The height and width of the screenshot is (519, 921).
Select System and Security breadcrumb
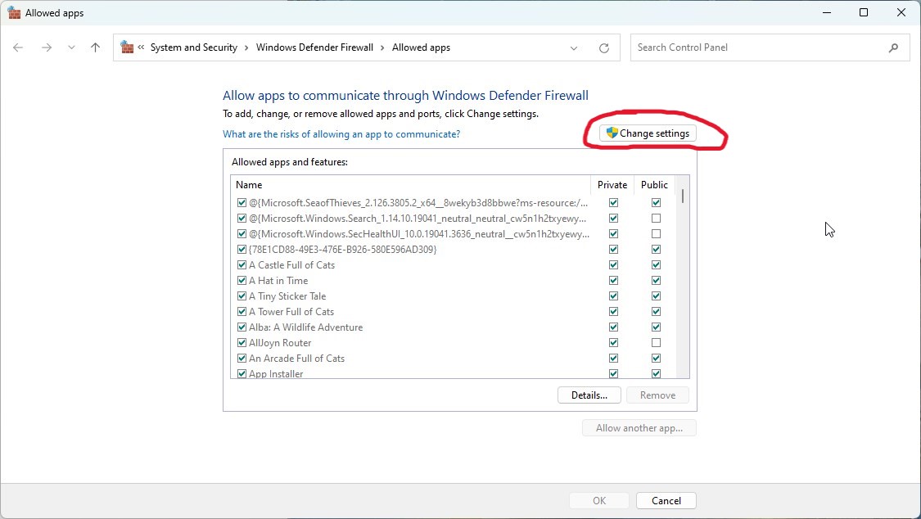[x=193, y=47]
